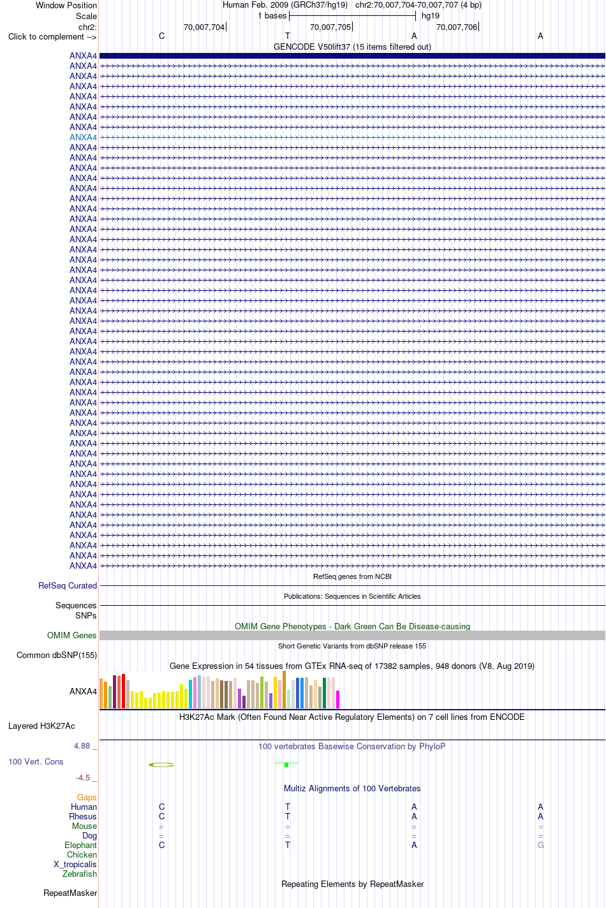The width and height of the screenshot is (606, 908).
Task: Open the GENCODE V50lift37 track title
Action: (x=352, y=47)
